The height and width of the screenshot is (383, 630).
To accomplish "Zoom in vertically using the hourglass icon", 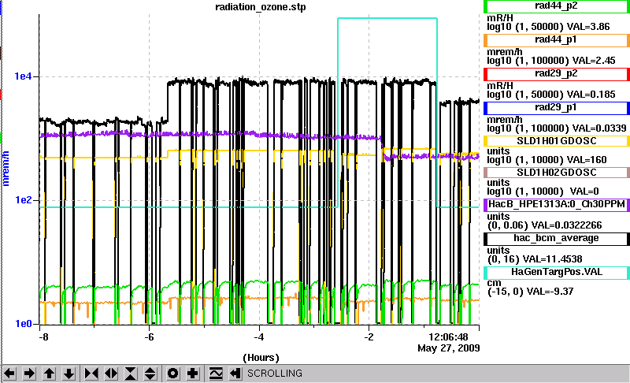I will 131,374.
